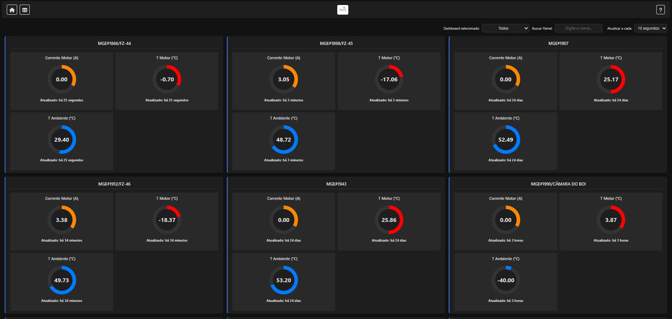This screenshot has width=672, height=319.
Task: Click the logo at top center
Action: [343, 10]
